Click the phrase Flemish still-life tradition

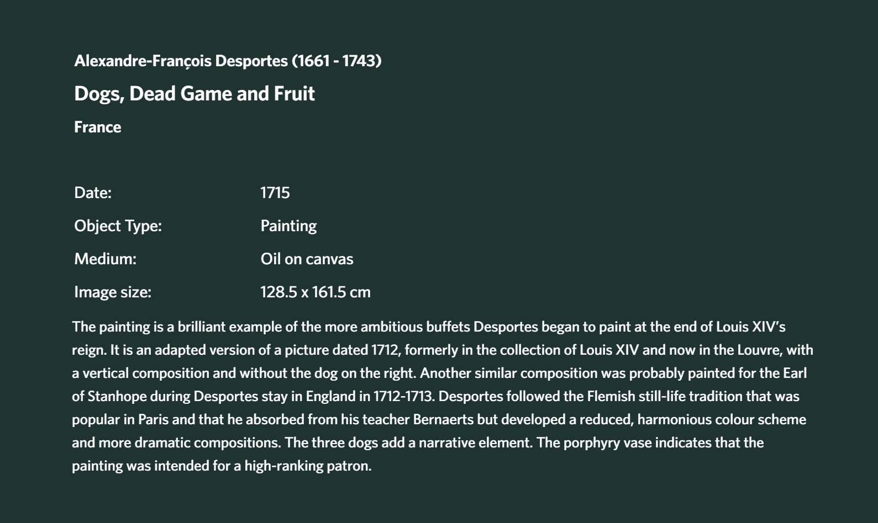(x=665, y=396)
